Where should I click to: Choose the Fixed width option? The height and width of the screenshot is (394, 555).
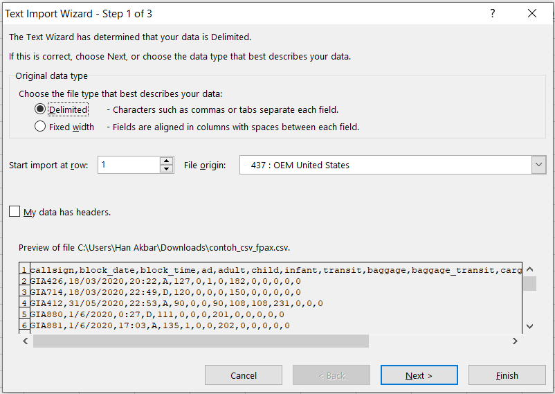click(40, 127)
